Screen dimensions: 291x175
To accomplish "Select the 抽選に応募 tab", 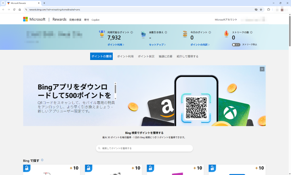I will click(166, 56).
